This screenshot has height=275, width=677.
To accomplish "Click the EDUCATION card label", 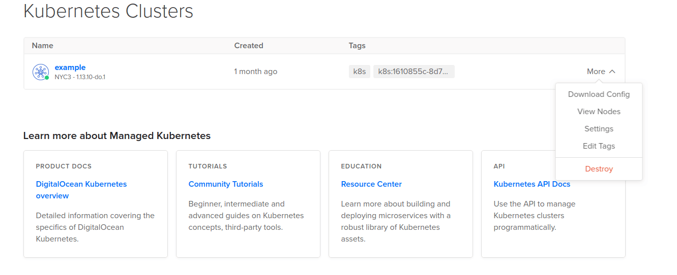I will point(361,166).
